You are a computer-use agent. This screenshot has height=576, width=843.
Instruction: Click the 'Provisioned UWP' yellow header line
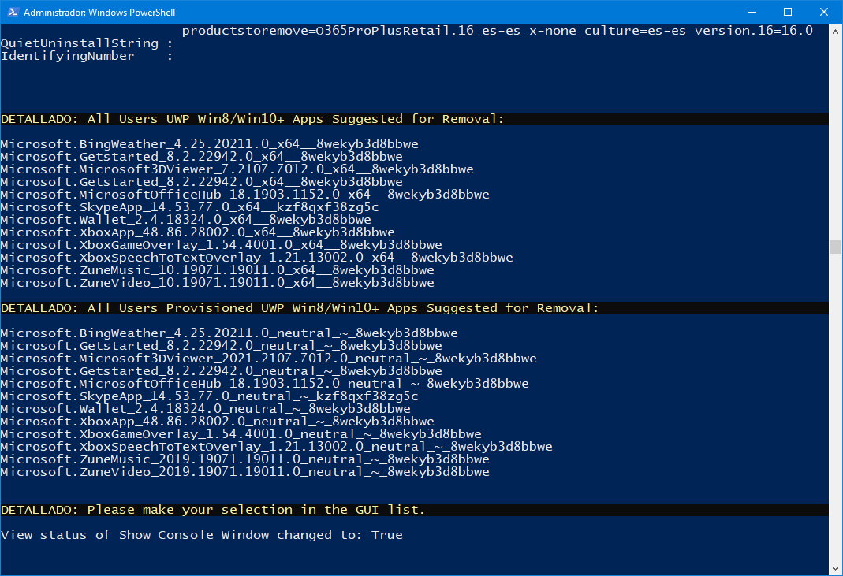(x=300, y=308)
